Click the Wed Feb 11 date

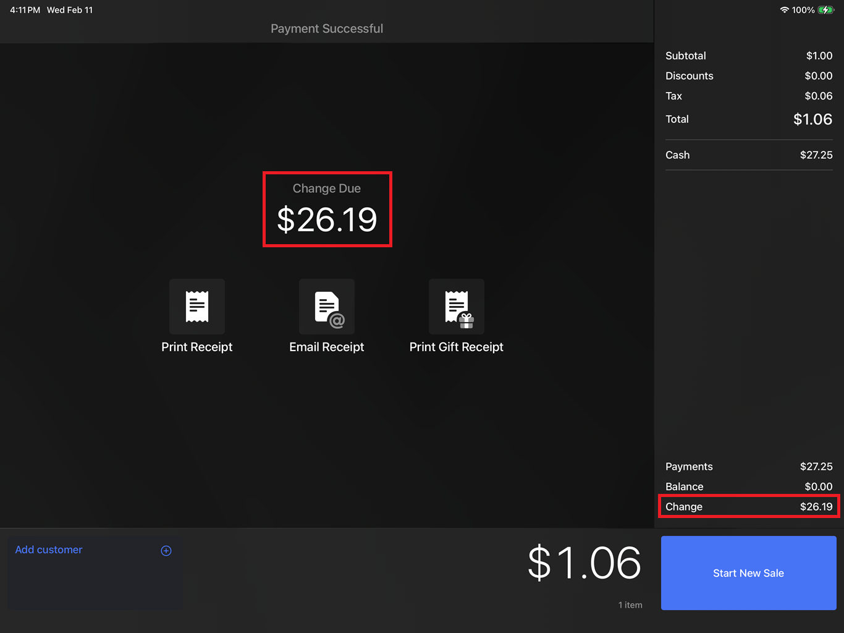point(70,10)
